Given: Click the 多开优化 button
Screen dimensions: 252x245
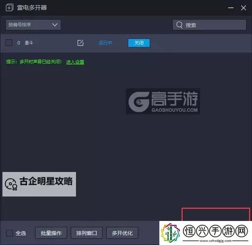Looking at the screenshot, I should 122,233.
